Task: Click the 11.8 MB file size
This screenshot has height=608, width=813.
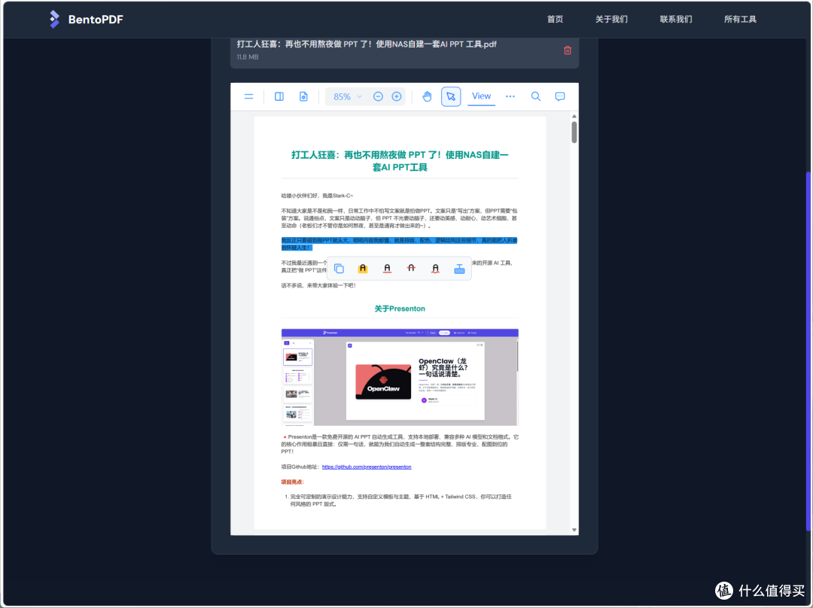Action: 248,57
